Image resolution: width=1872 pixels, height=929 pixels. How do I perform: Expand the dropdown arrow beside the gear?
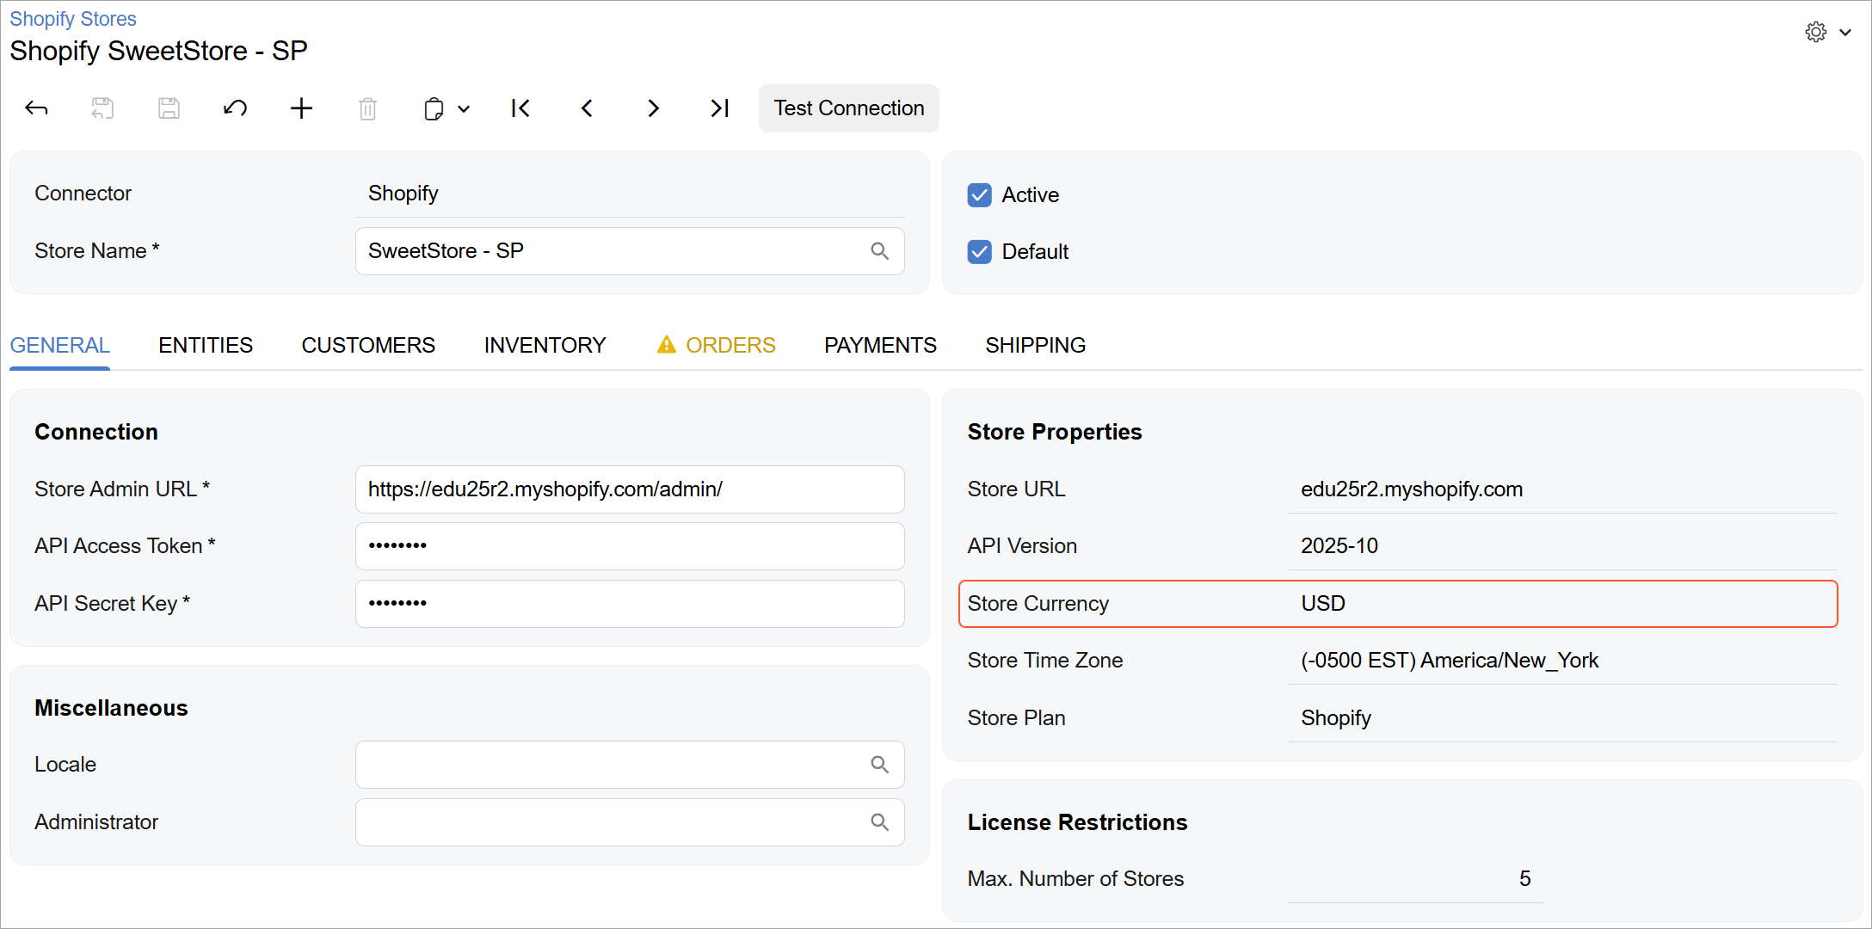(x=1845, y=33)
